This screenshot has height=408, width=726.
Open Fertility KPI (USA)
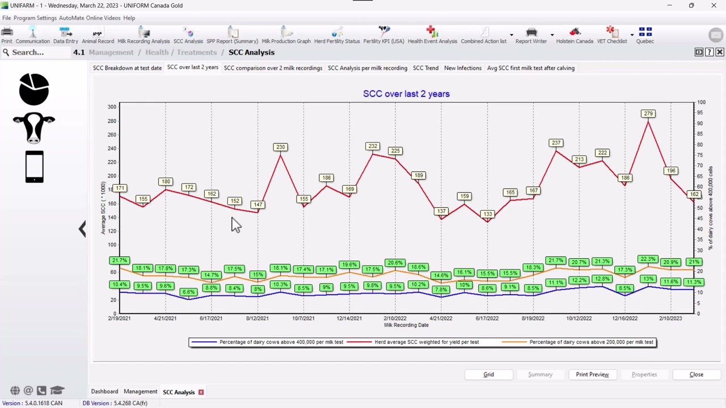384,36
